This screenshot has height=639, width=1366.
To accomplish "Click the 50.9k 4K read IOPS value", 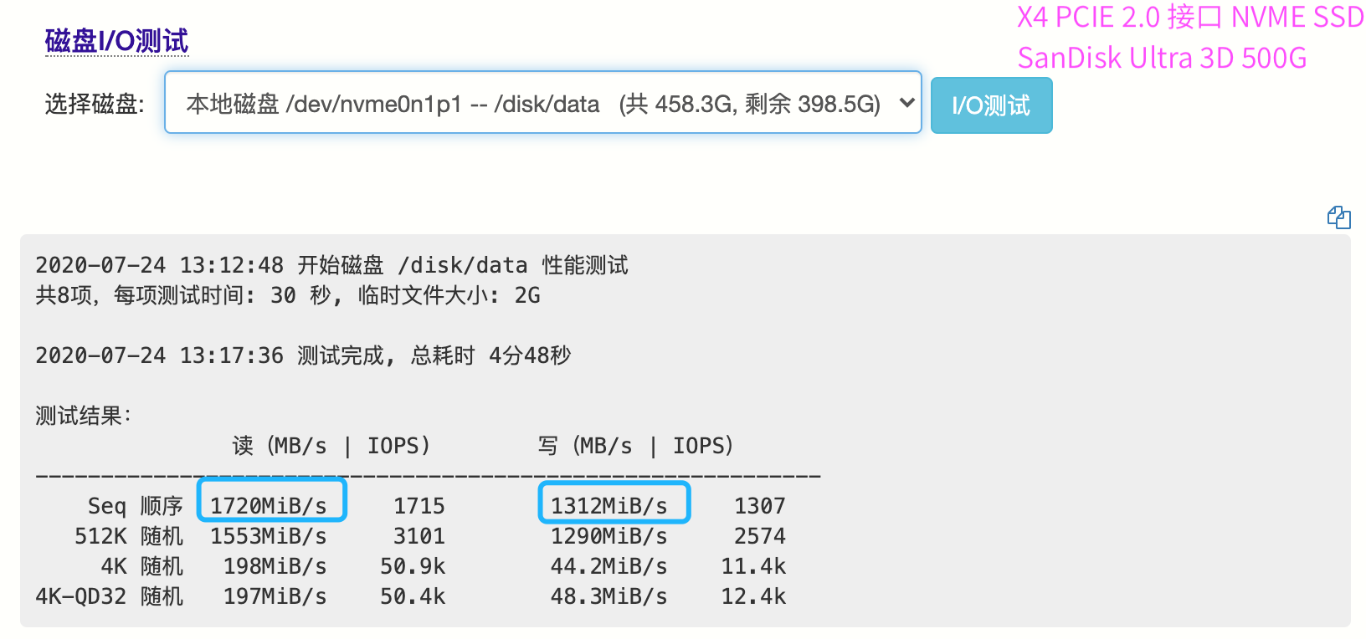I will point(413,566).
